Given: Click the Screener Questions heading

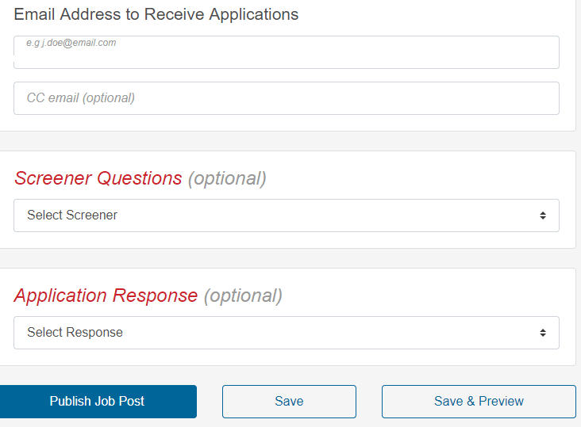Looking at the screenshot, I should pyautogui.click(x=98, y=178).
